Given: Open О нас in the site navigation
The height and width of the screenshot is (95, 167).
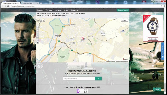Looking at the screenshot, I should pos(66,10).
